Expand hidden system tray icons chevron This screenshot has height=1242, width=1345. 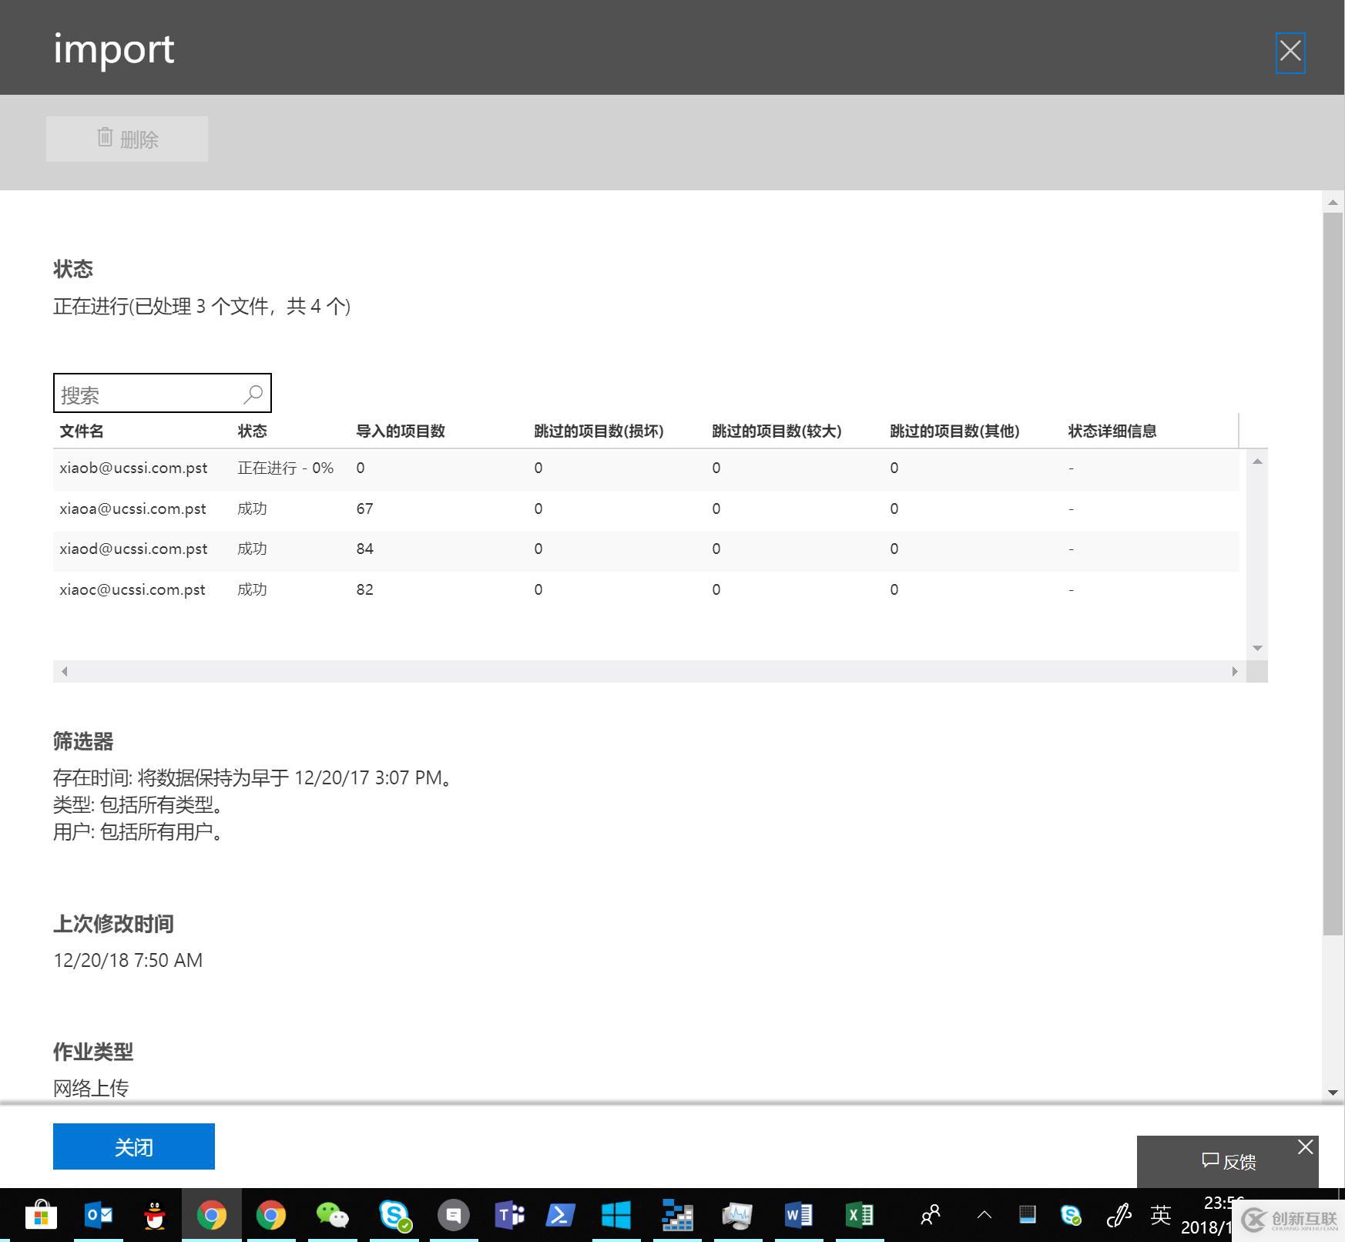point(984,1216)
